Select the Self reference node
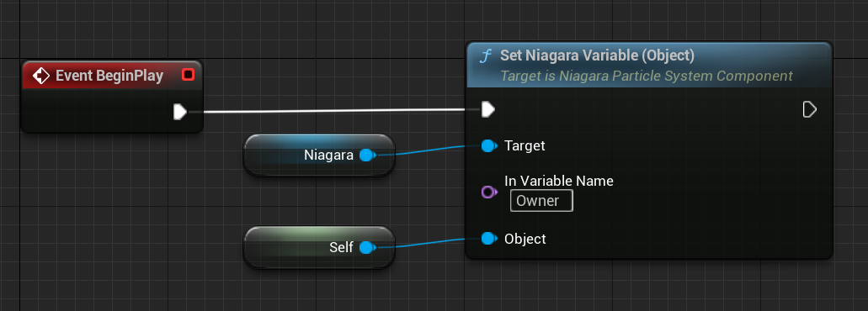Screen dimensions: 868x311 pyautogui.click(x=319, y=247)
